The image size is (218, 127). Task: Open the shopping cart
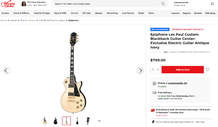(x=212, y=4)
